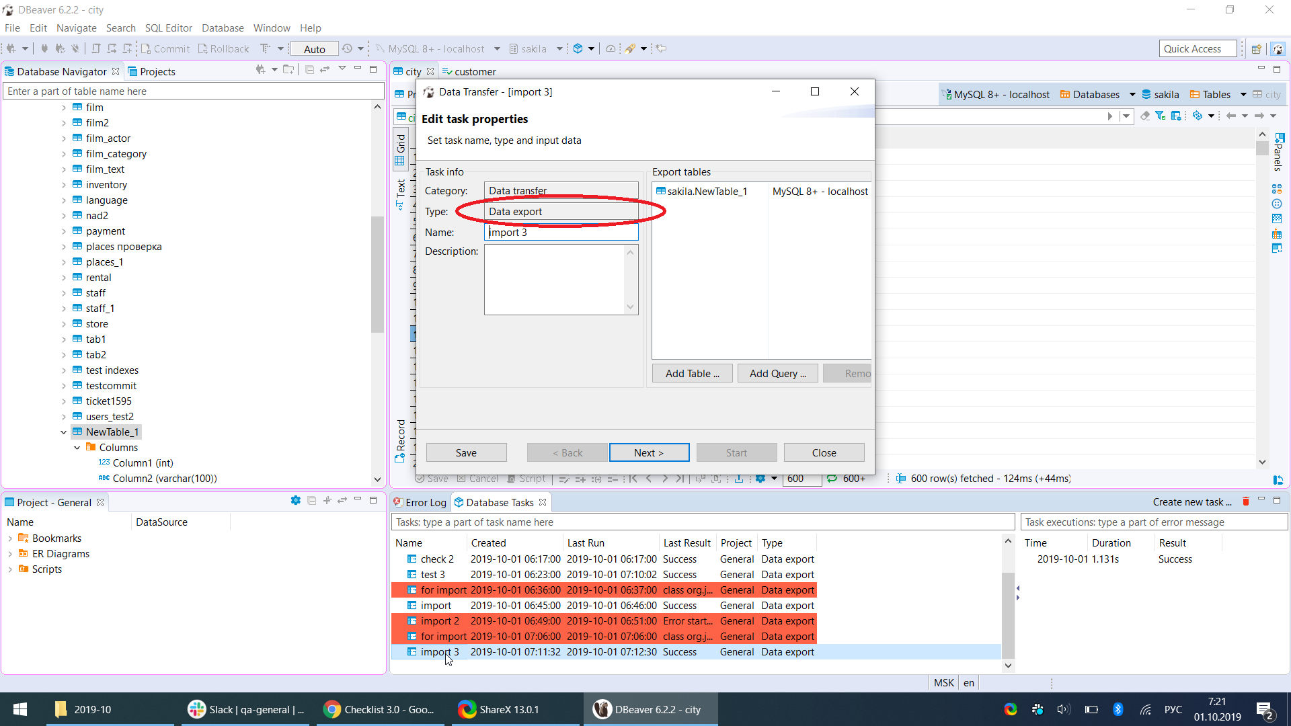Screen dimensions: 1291x726
Task: Collapse the NewTable_1 tree node
Action: (64, 432)
